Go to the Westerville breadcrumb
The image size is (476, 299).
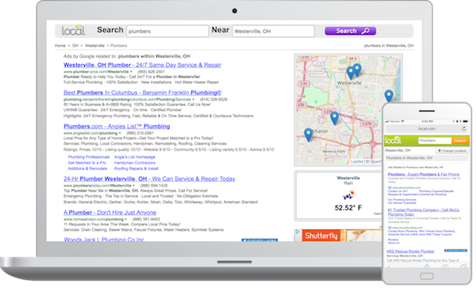94,45
